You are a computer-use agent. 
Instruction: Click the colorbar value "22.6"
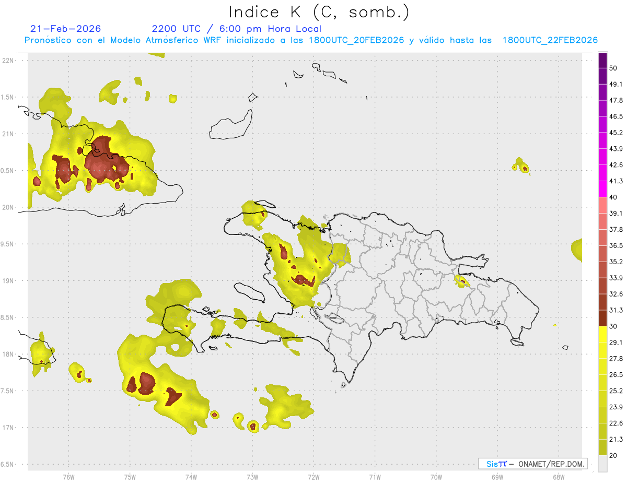(x=617, y=423)
